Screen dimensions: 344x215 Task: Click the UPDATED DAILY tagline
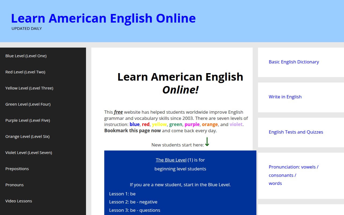pyautogui.click(x=27, y=28)
